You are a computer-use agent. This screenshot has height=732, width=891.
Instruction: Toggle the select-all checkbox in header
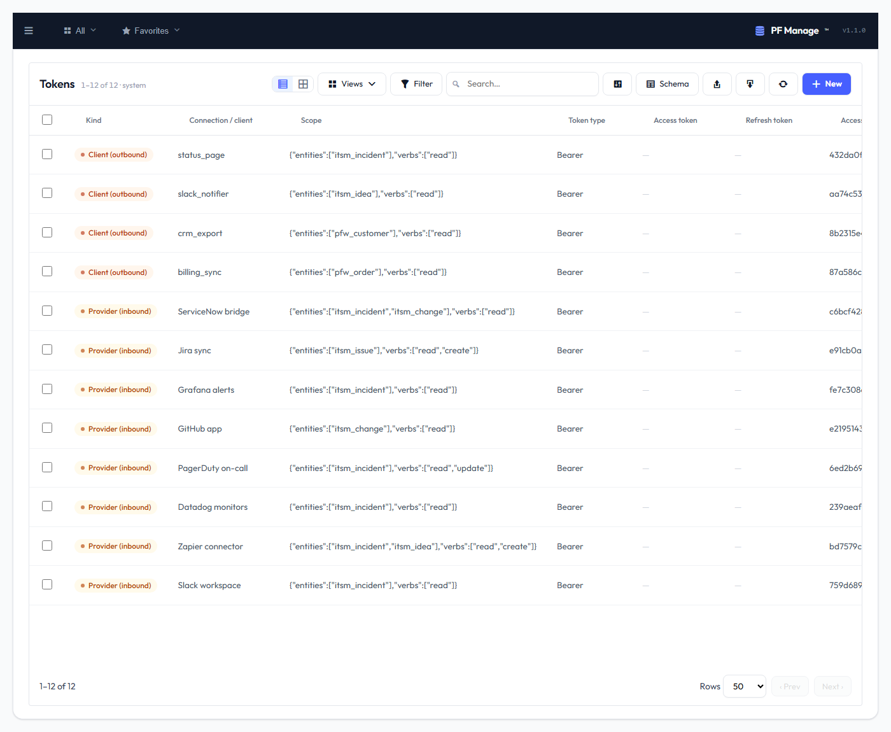47,120
